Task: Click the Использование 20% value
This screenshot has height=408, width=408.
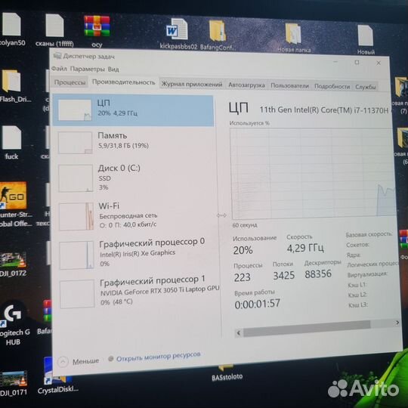Action: tap(243, 250)
